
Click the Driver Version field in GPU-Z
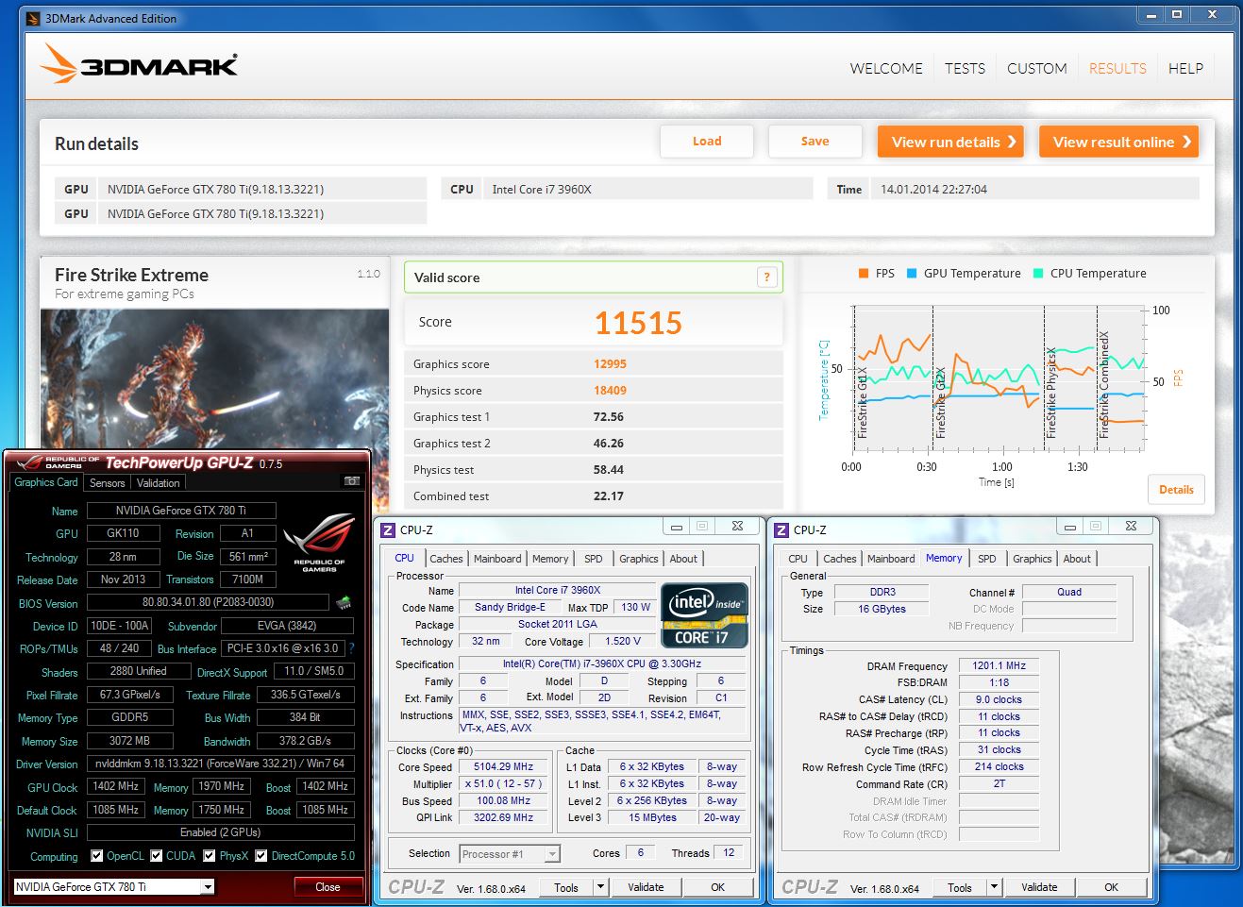[x=220, y=764]
